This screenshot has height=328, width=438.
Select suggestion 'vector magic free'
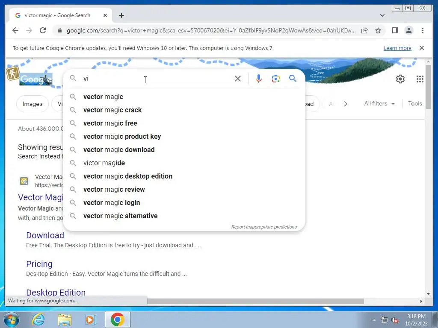click(184, 123)
